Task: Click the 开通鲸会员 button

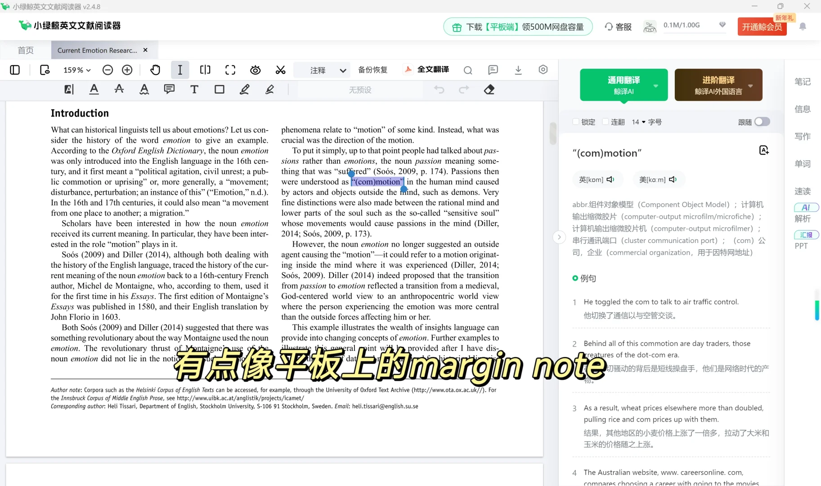Action: tap(762, 27)
